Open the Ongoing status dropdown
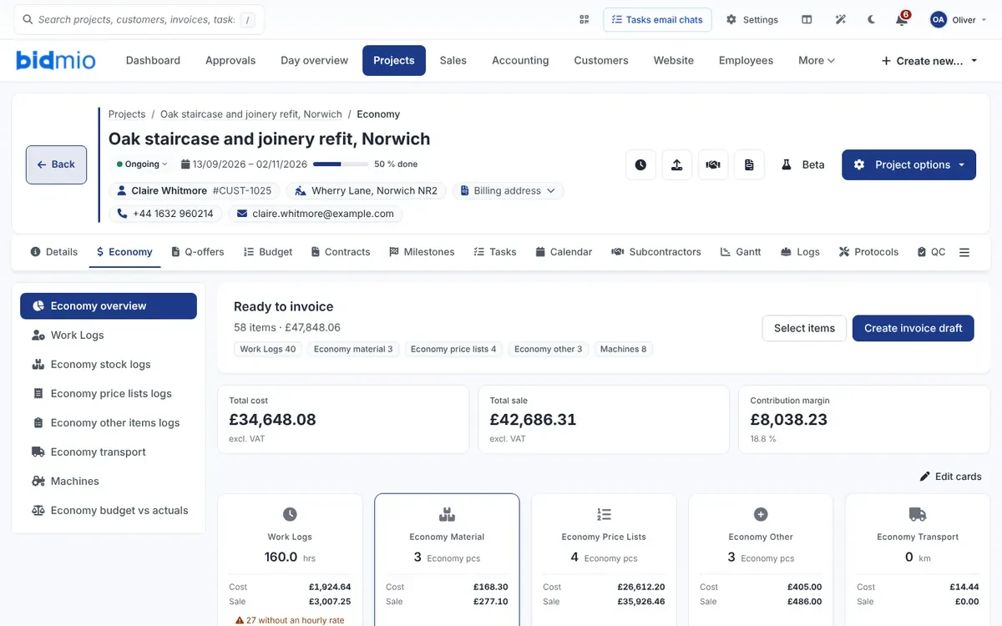The height and width of the screenshot is (626, 1002). 142,164
